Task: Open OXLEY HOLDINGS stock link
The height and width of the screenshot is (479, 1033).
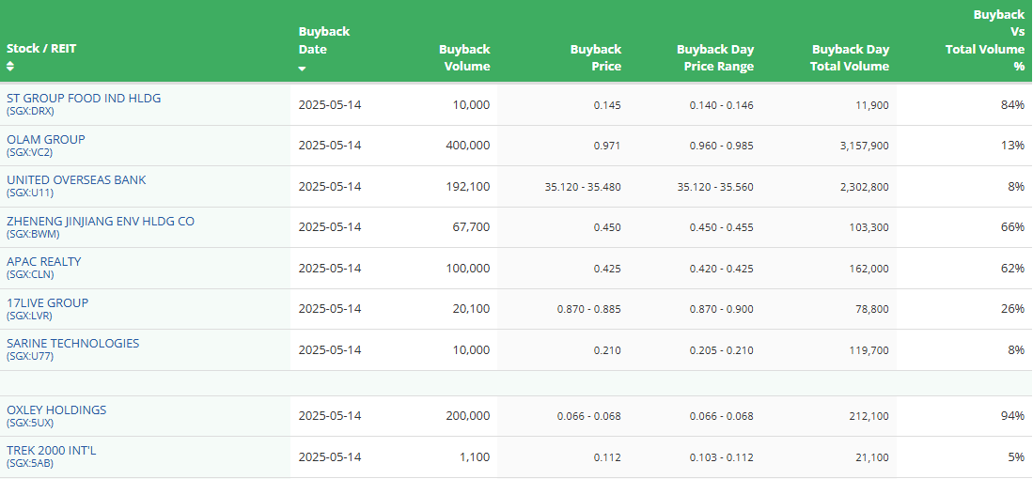Action: coord(56,409)
